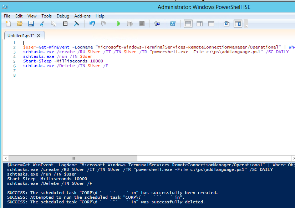Clear the console pane with Clear icon

[77, 24]
